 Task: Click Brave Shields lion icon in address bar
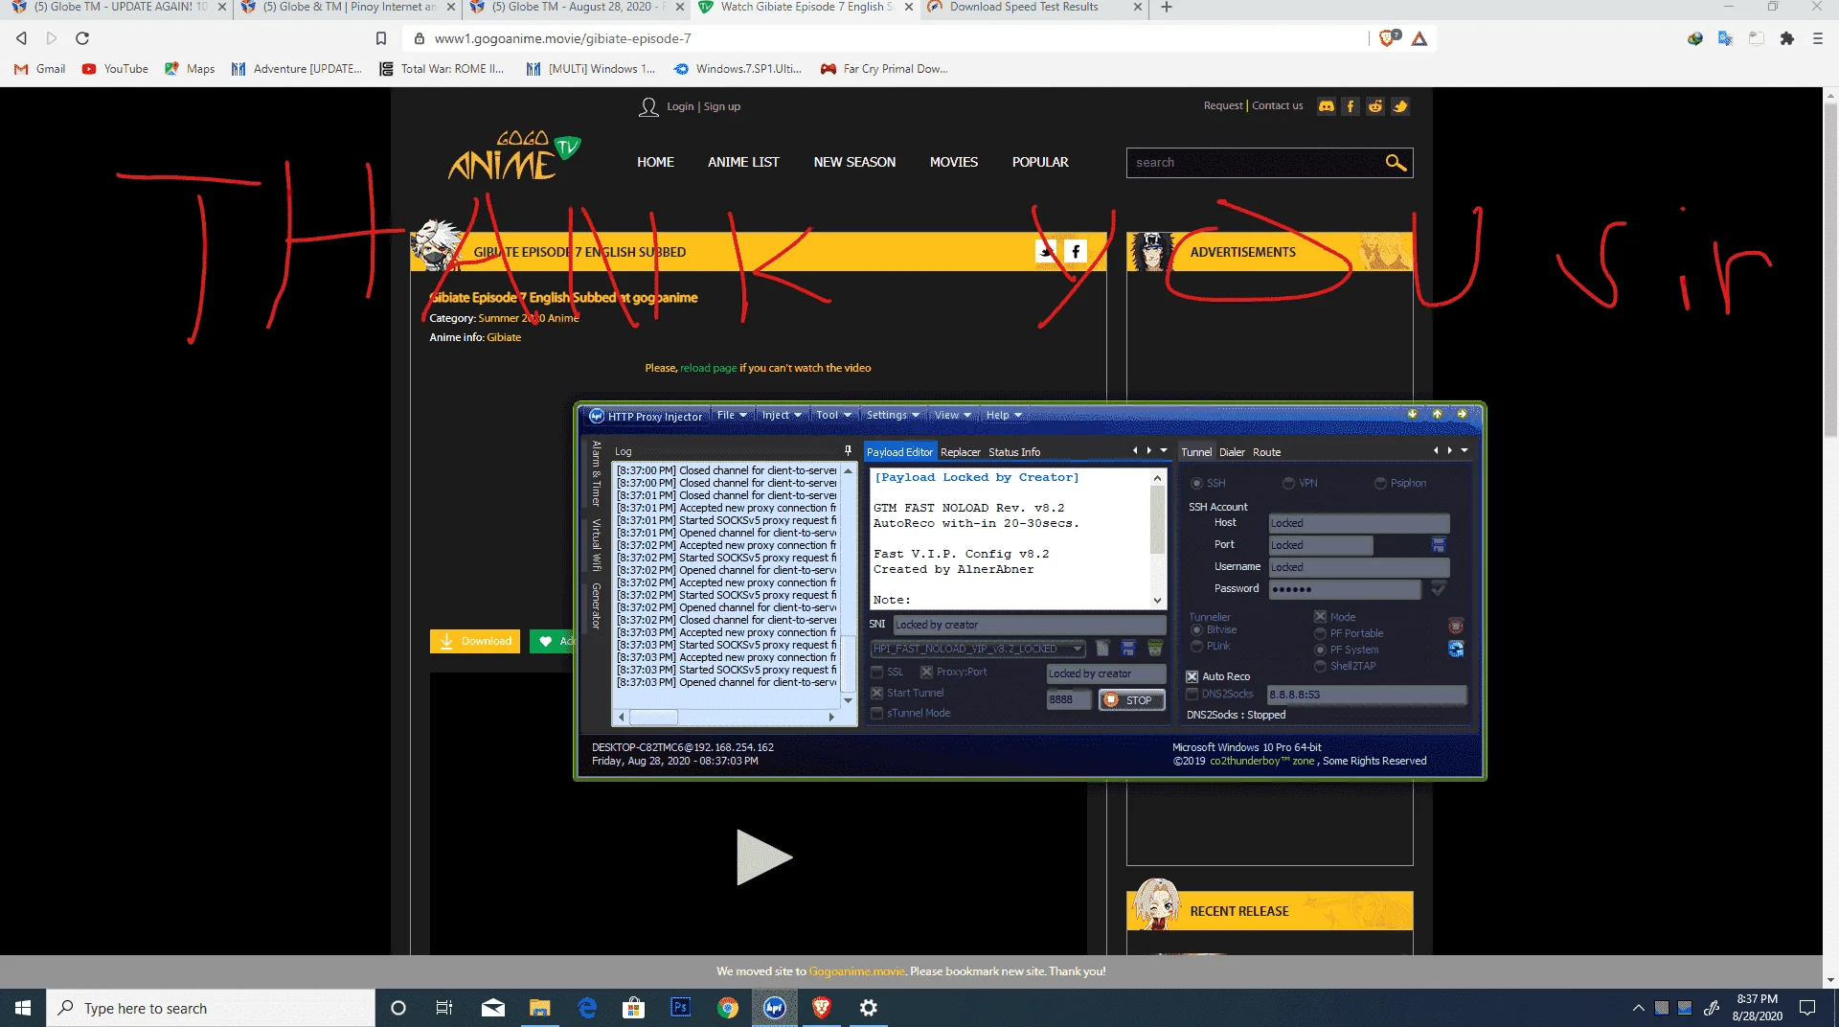[x=1388, y=38]
